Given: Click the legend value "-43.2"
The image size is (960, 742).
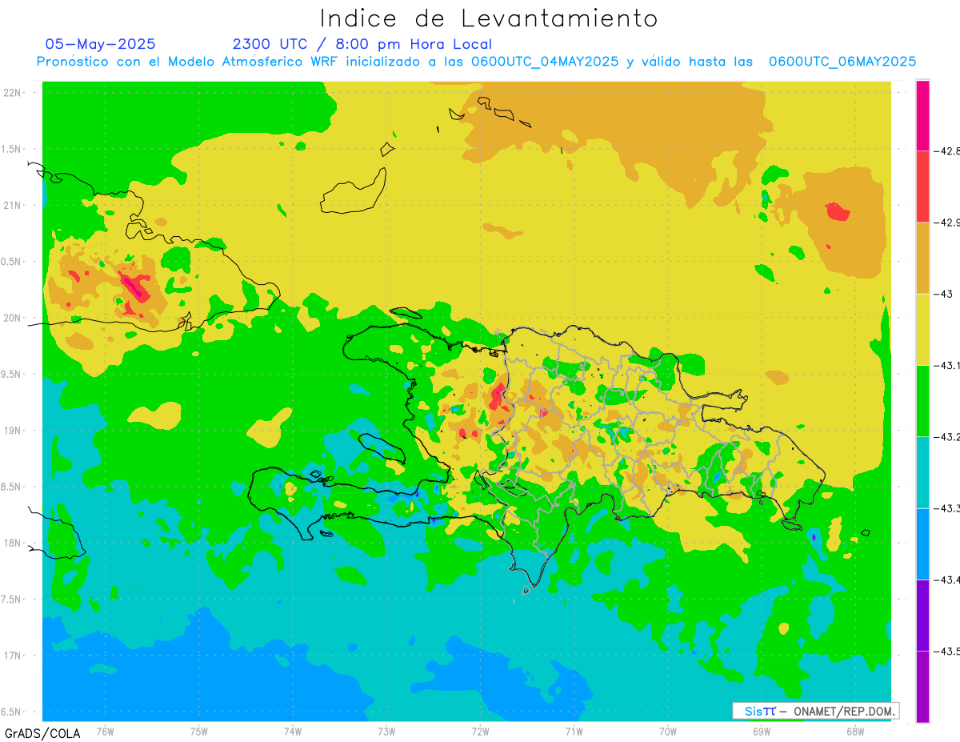Looking at the screenshot, I should (x=947, y=436).
